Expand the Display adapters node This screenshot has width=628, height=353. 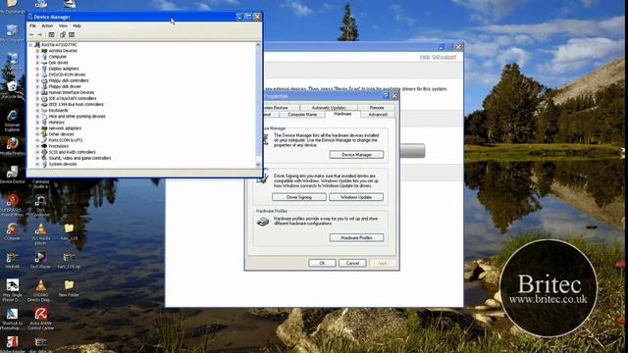point(37,69)
